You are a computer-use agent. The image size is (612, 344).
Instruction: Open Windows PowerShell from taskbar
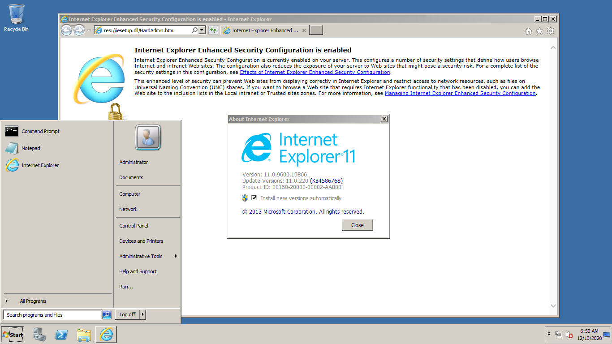[61, 335]
